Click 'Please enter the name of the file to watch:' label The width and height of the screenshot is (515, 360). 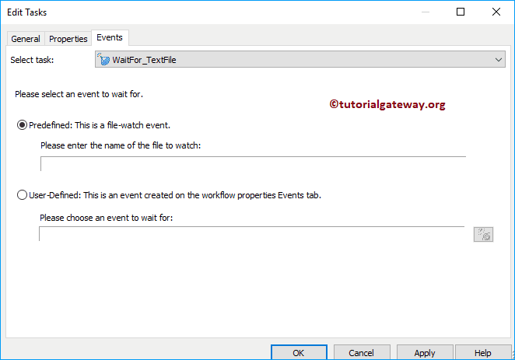click(121, 145)
